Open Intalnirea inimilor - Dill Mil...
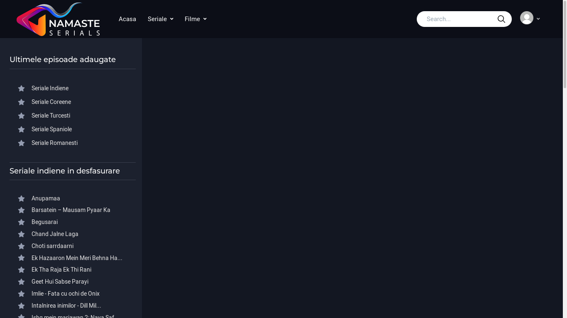This screenshot has height=318, width=567. tap(66, 306)
